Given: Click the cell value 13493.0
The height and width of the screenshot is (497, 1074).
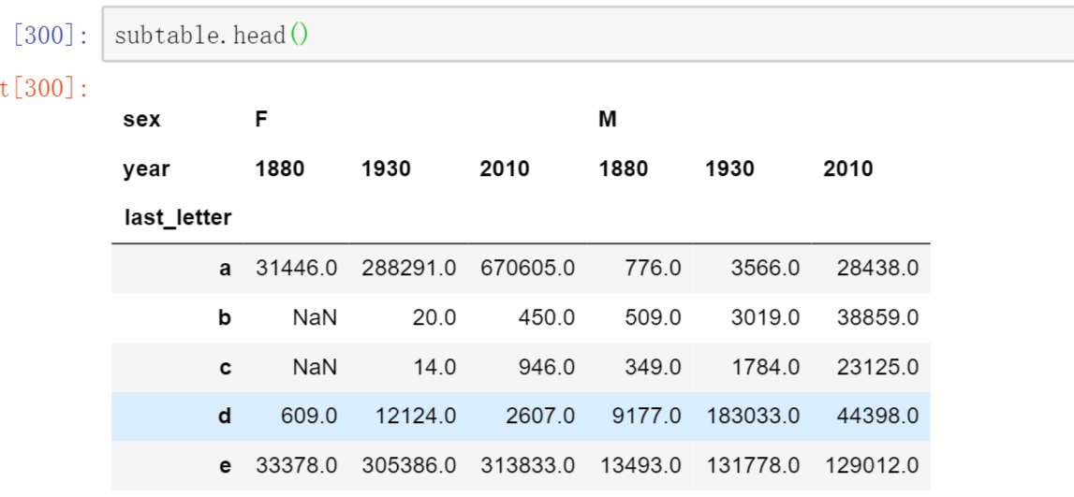Looking at the screenshot, I should pyautogui.click(x=640, y=466).
